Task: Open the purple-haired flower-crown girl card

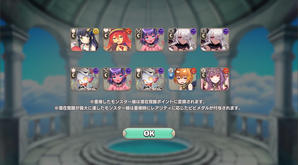Action: click(215, 79)
